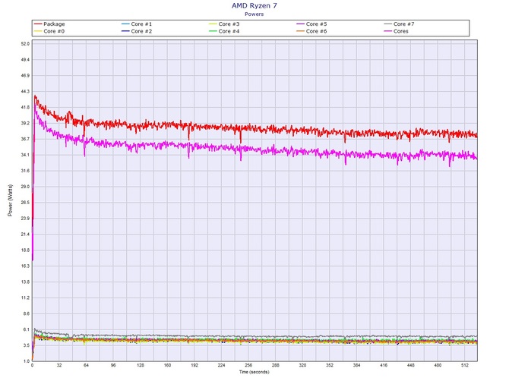509x381 pixels.
Task: Click the 320 x-axis tick label
Action: [x=302, y=365]
